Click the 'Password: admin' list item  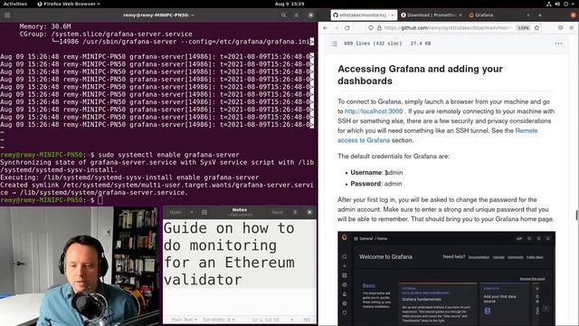376,184
